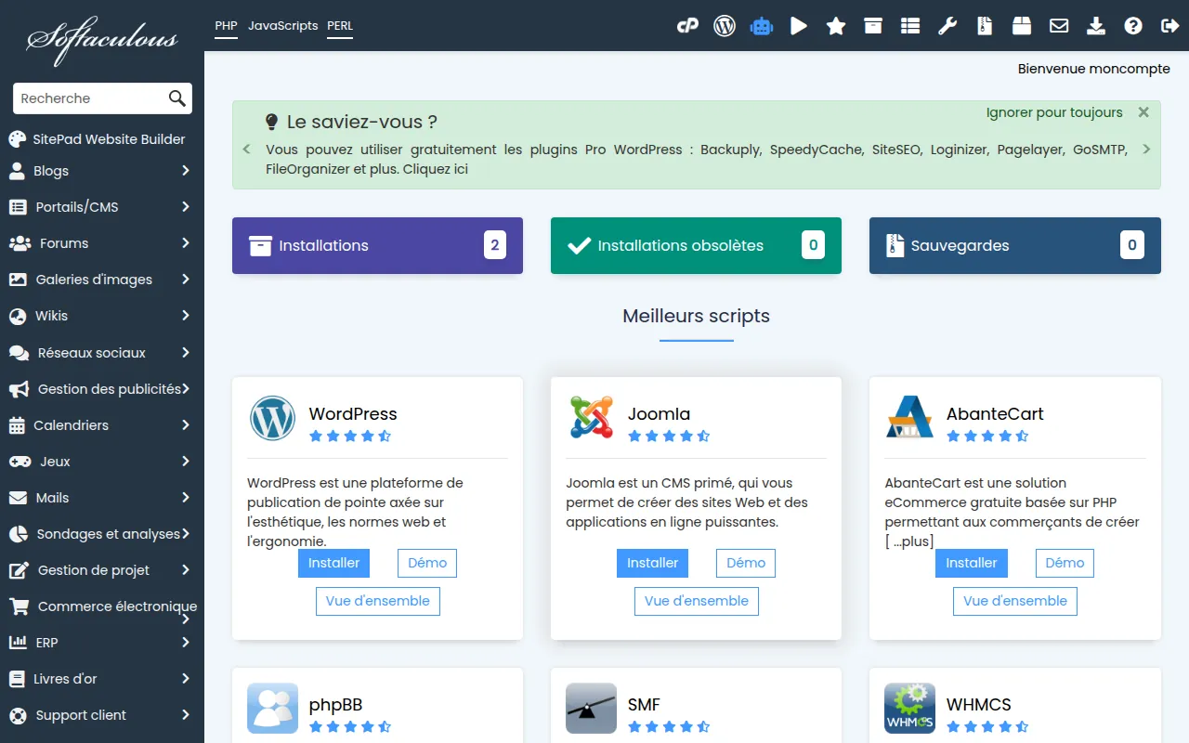Show the previous tip with left arrow
1189x743 pixels.
pyautogui.click(x=246, y=149)
